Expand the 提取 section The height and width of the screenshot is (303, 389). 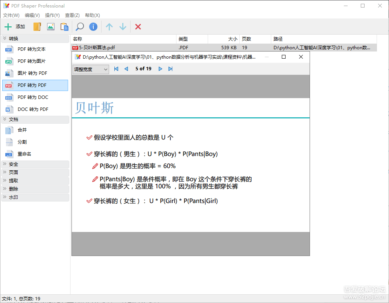pos(35,181)
